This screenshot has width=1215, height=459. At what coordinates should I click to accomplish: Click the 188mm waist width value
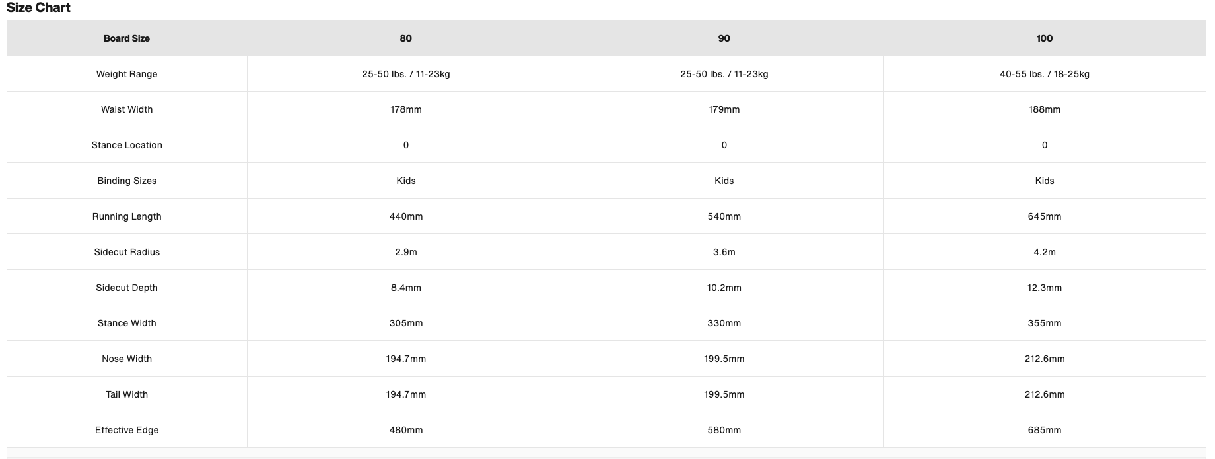coord(1044,109)
